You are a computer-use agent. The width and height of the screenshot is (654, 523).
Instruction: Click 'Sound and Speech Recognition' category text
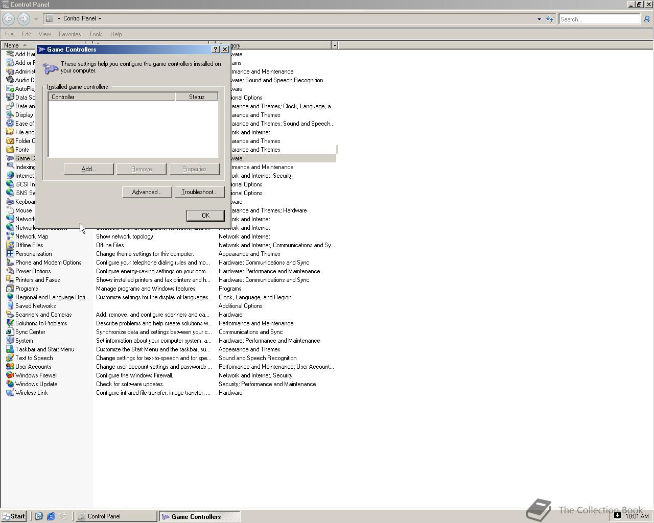point(258,358)
